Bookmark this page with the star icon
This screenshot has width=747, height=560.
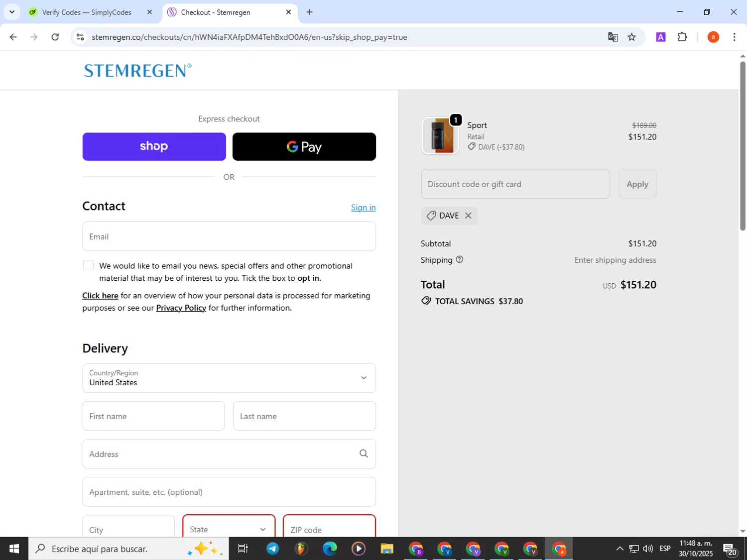point(632,37)
